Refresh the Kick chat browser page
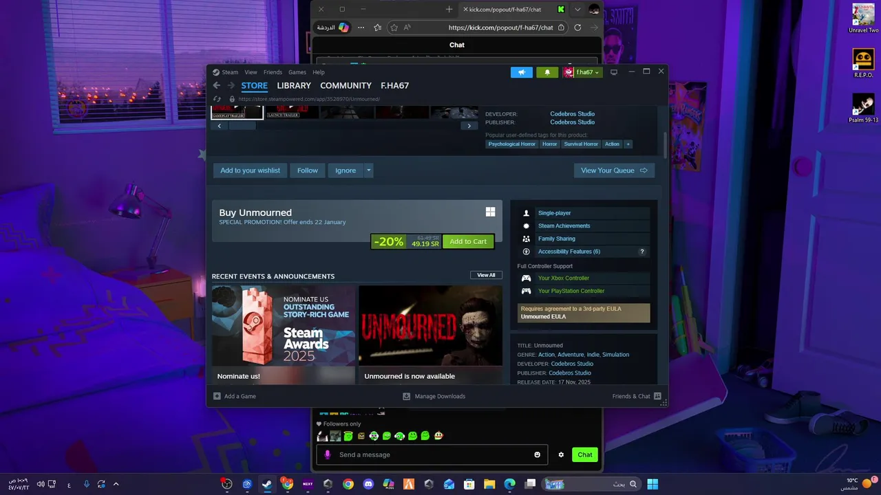The width and height of the screenshot is (881, 495). point(577,27)
